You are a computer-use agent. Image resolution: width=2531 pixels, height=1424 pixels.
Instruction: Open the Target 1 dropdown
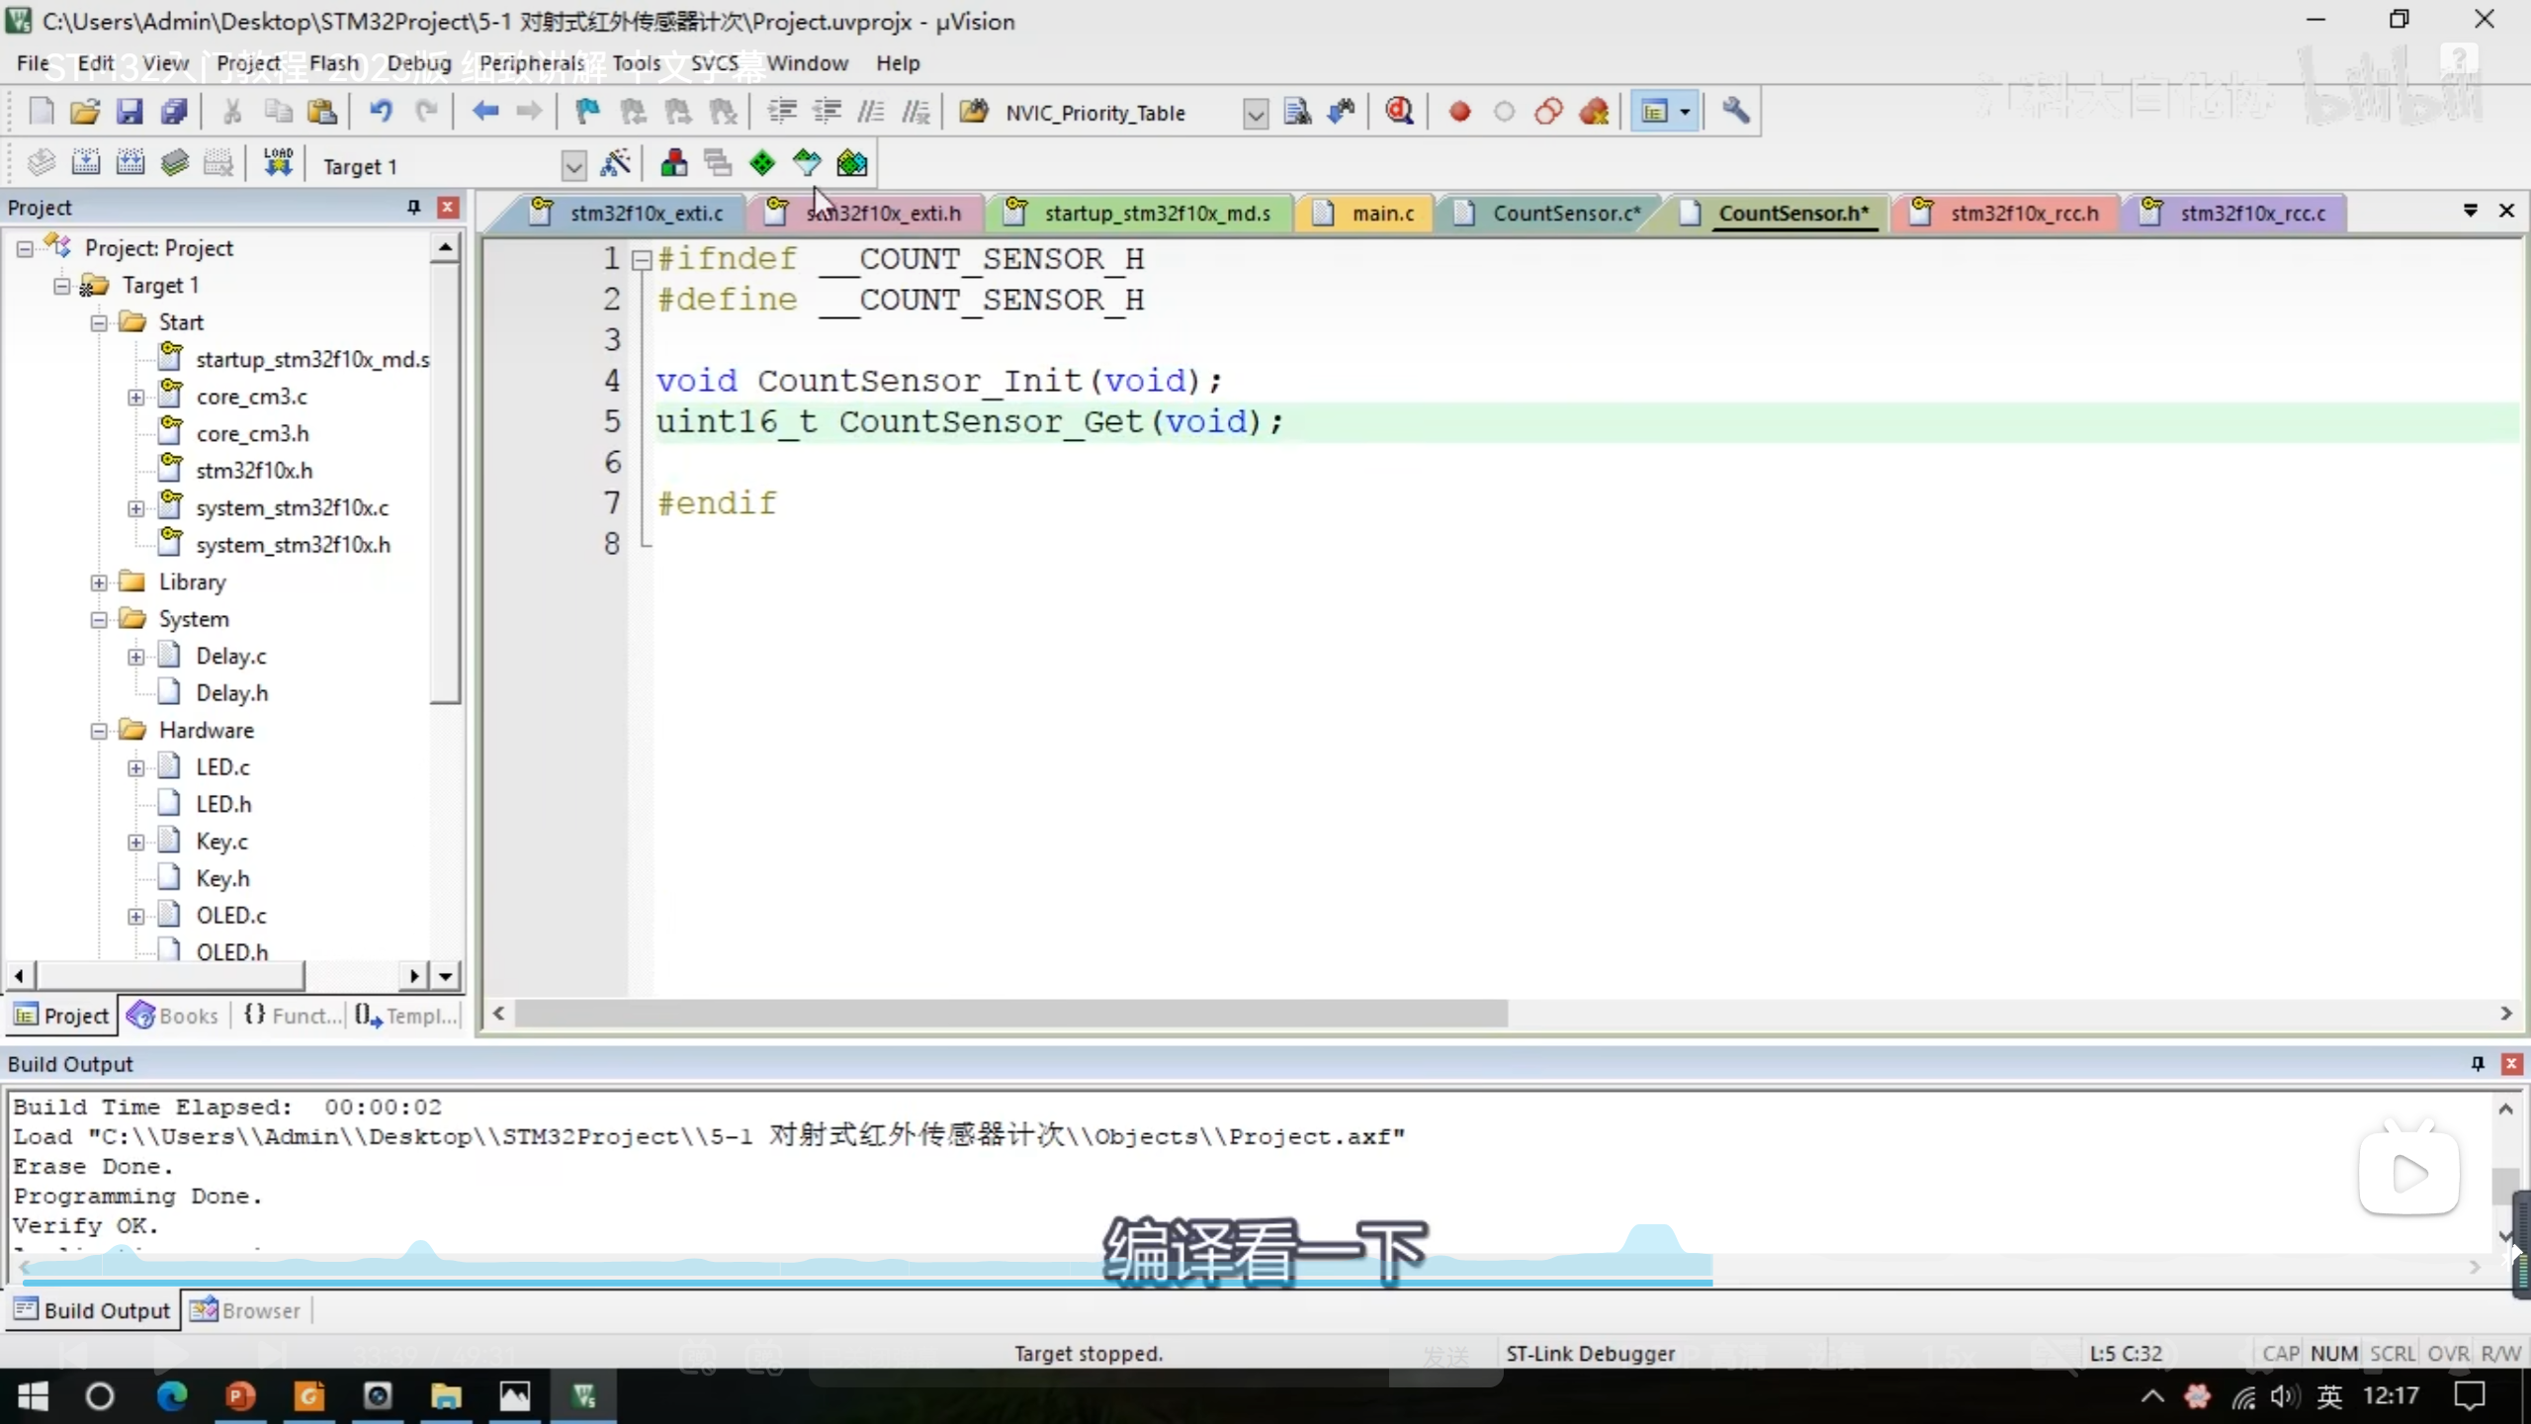pyautogui.click(x=573, y=166)
